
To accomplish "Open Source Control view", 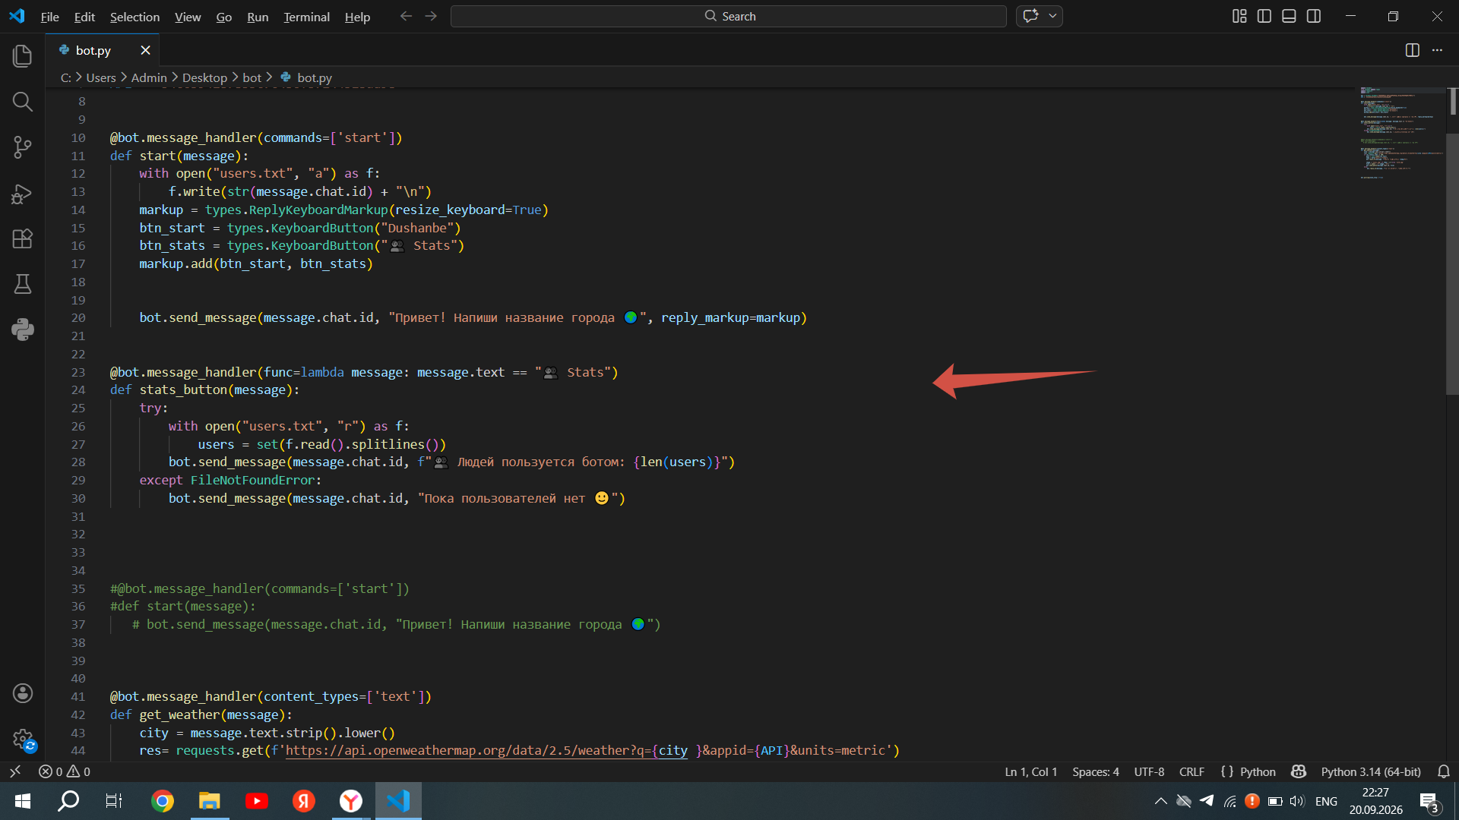I will [23, 147].
